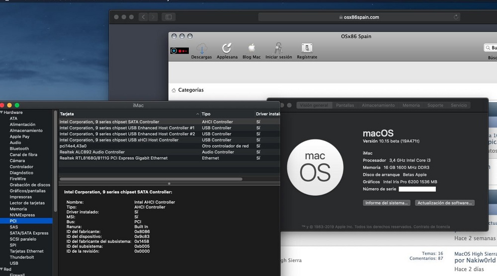Collapse the Hardware tree section
The height and width of the screenshot is (276, 497).
(x=1, y=112)
